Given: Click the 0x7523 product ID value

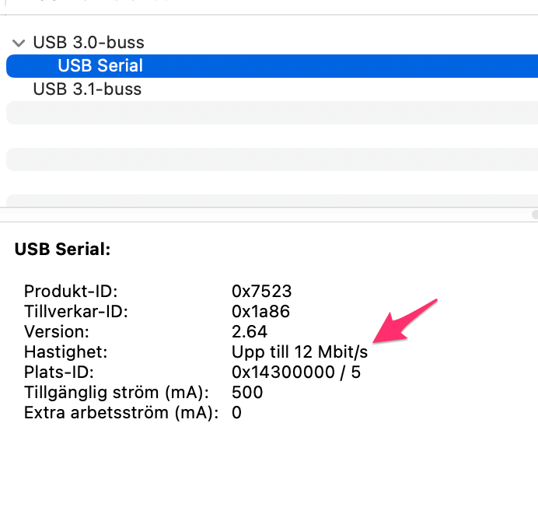Looking at the screenshot, I should (x=261, y=292).
